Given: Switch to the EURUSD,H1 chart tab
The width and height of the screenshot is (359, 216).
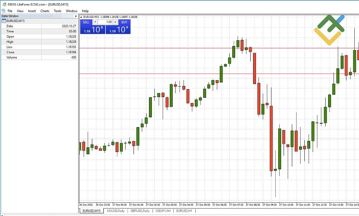Looking at the screenshot, I should 183,211.
